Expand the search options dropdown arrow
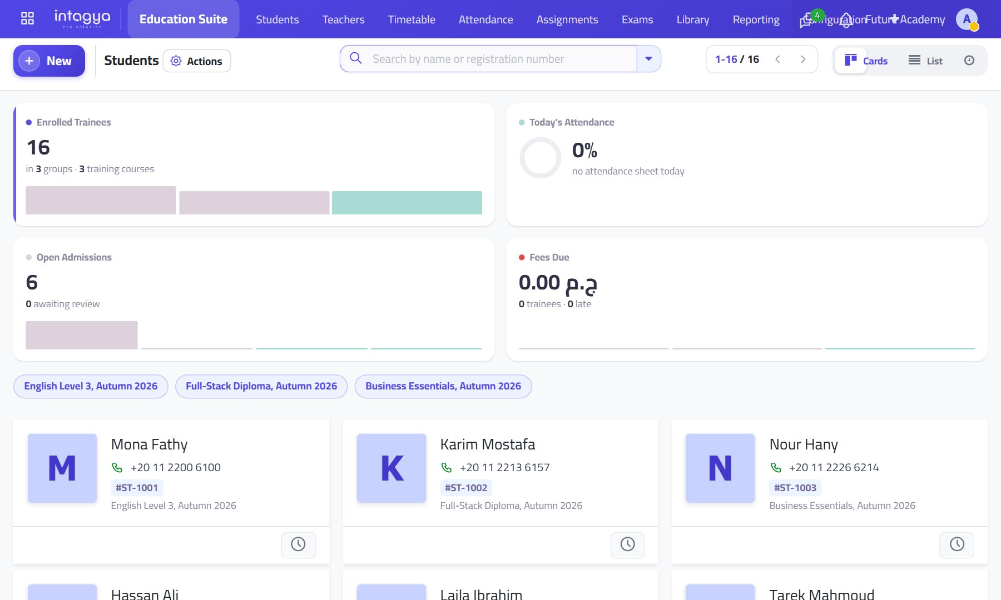The height and width of the screenshot is (600, 1001). (648, 59)
